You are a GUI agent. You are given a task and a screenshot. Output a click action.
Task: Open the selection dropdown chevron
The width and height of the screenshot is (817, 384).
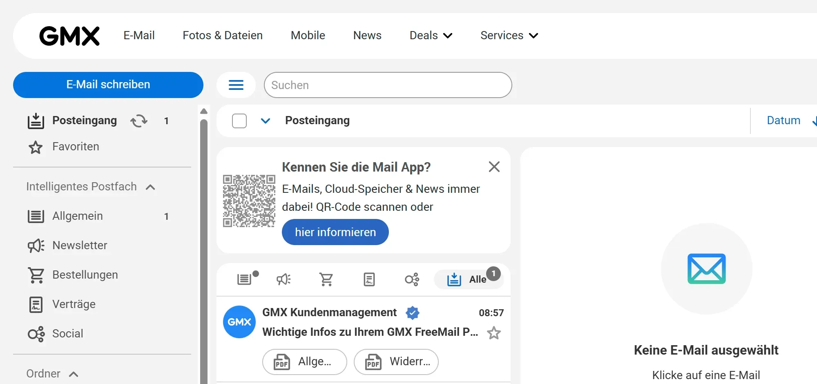266,121
